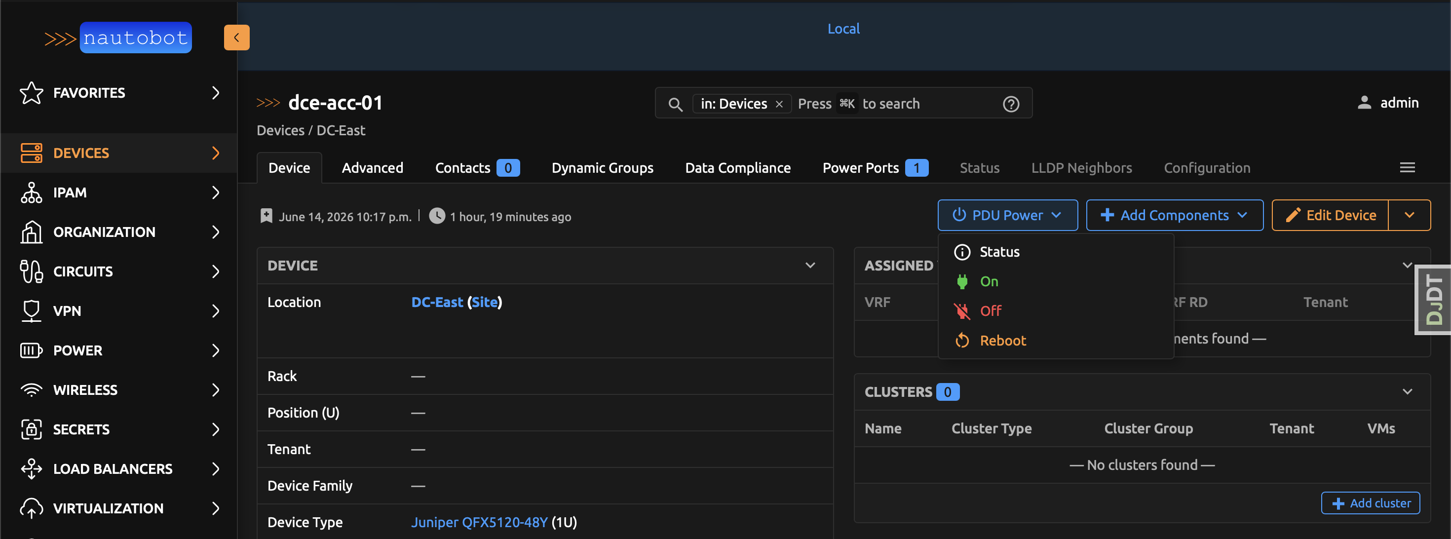Viewport: 1451px width, 539px height.
Task: Open the Django Debug Toolbar handle
Action: coord(1433,300)
